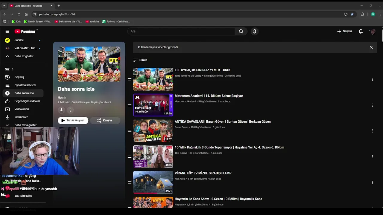383x215 pixels.
Task: Click the address bar URL
Action: pos(57,14)
